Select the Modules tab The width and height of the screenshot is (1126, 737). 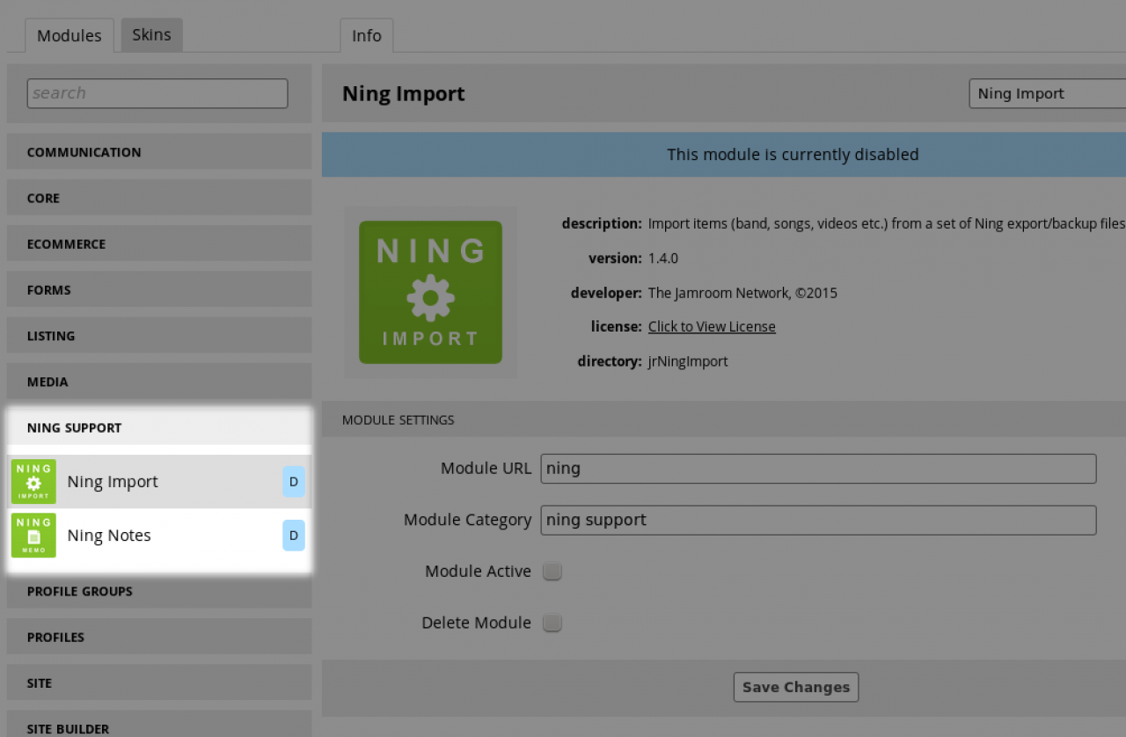click(69, 36)
